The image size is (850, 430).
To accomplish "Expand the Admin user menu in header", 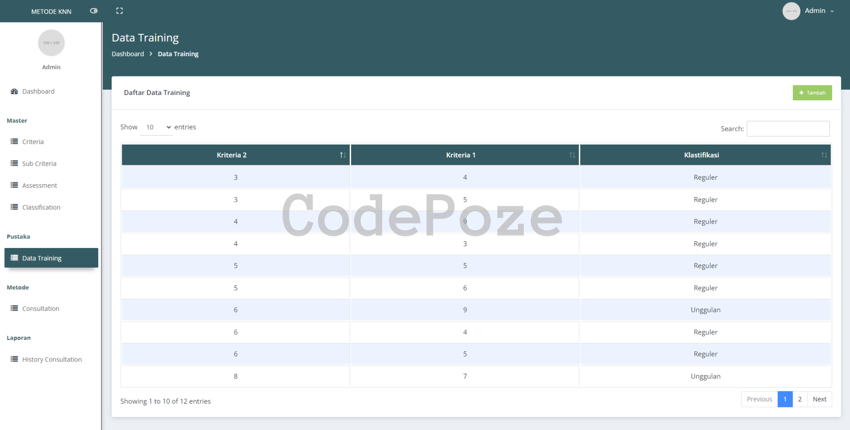I will tap(819, 11).
